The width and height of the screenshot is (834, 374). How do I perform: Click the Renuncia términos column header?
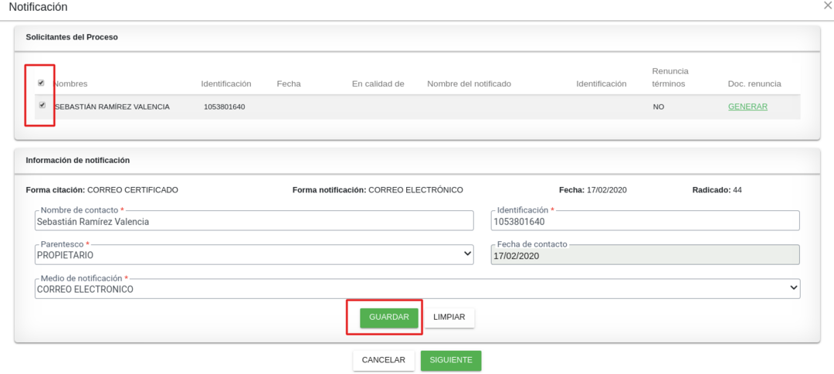coord(669,77)
